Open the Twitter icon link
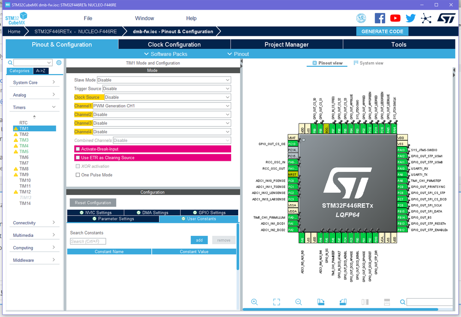 point(410,18)
